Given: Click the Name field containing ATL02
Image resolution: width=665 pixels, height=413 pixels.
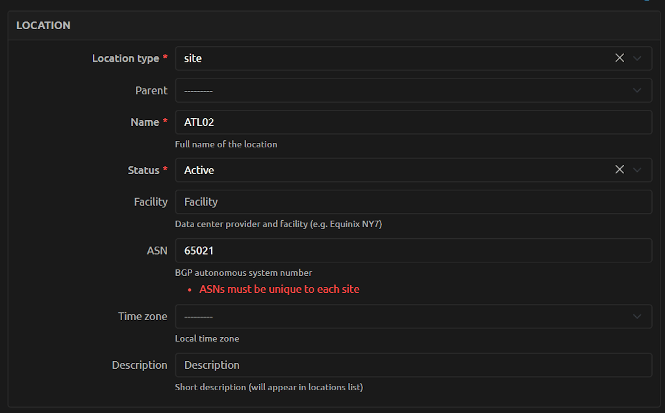Looking at the screenshot, I should click(x=413, y=122).
